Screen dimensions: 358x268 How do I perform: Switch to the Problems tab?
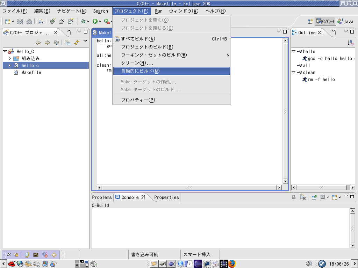pos(102,198)
